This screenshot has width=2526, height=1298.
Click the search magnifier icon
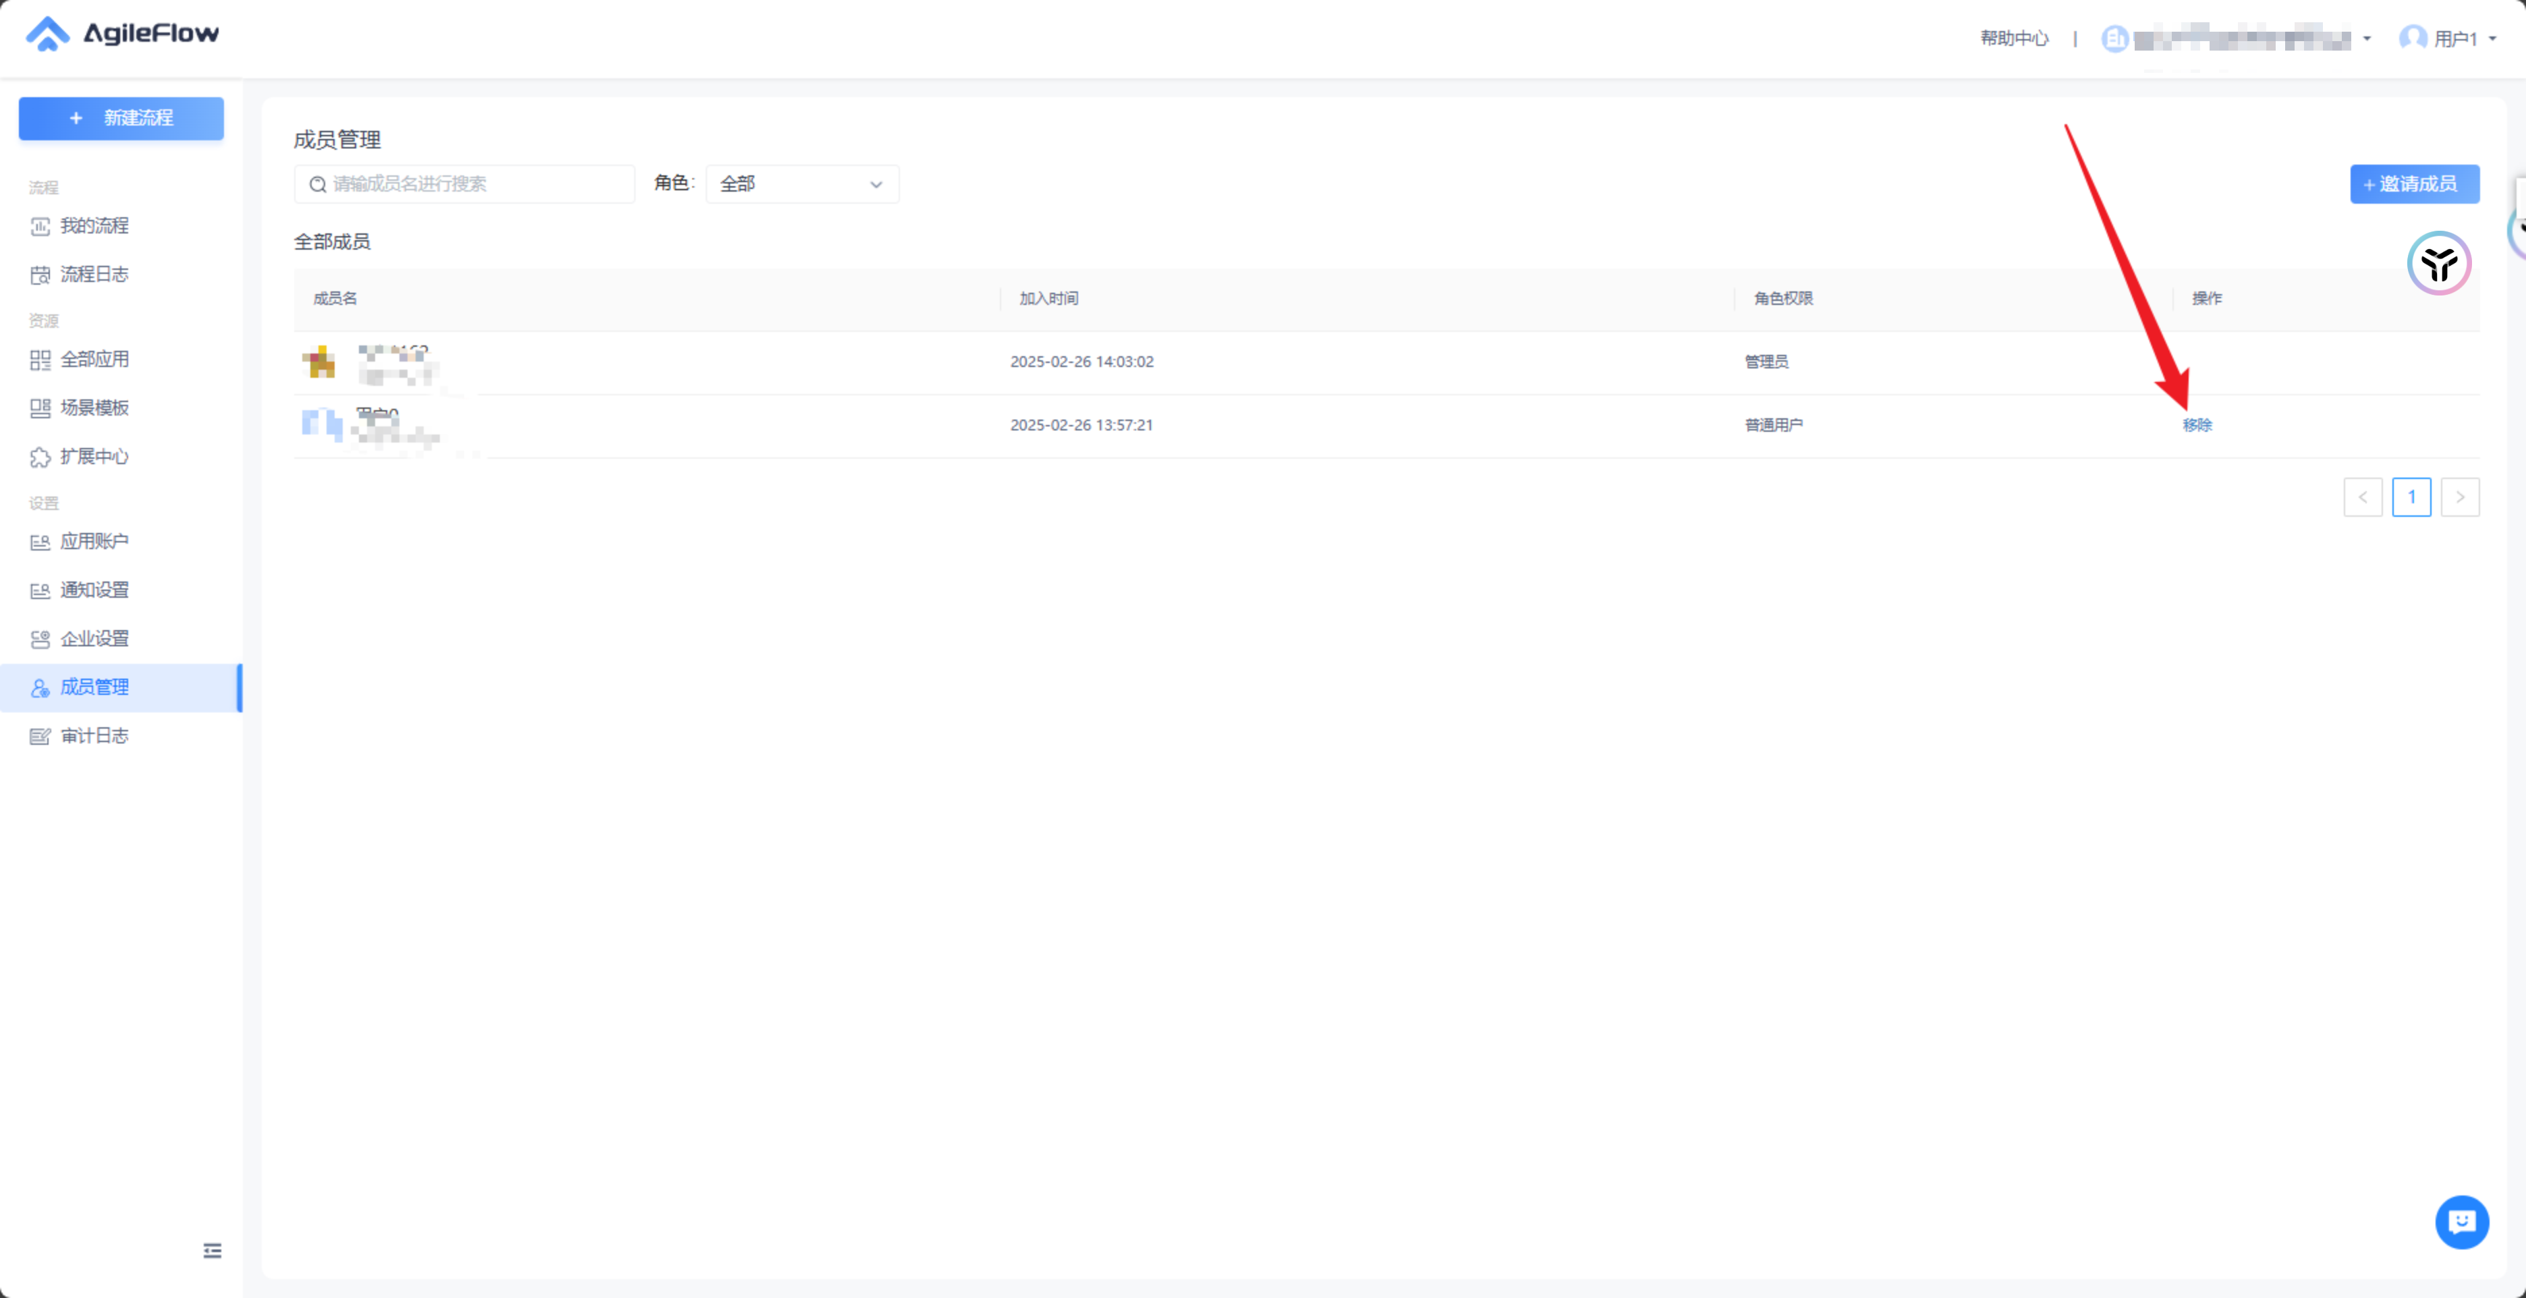(318, 184)
